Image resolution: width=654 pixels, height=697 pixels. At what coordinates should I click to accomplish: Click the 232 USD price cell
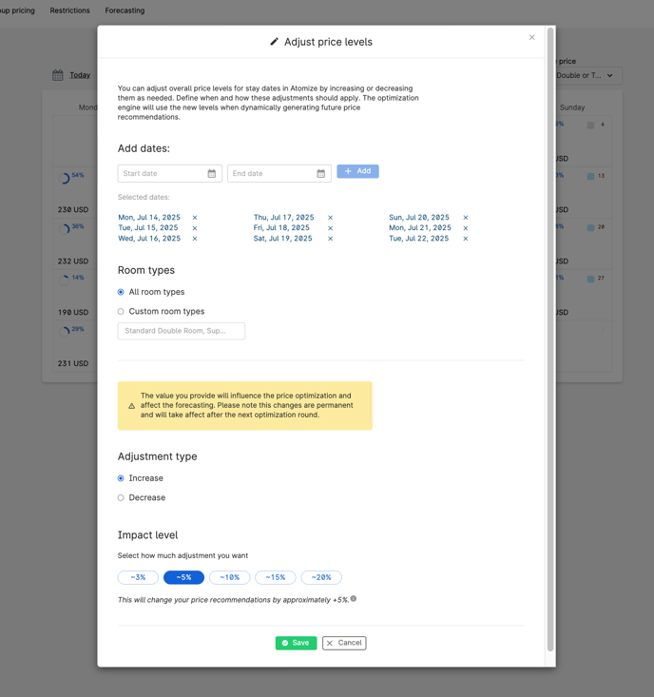73,261
